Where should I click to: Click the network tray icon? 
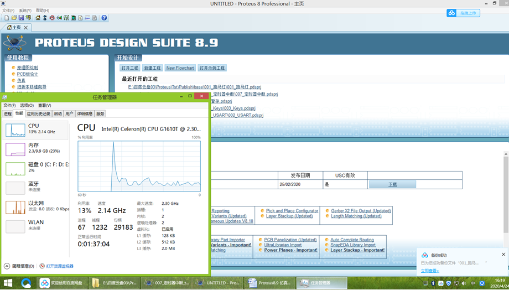pyautogui.click(x=456, y=283)
